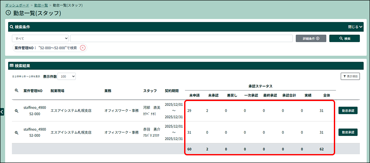Click the magnifier icon in 検索条件 header
The height and width of the screenshot is (163, 370).
(x=11, y=27)
